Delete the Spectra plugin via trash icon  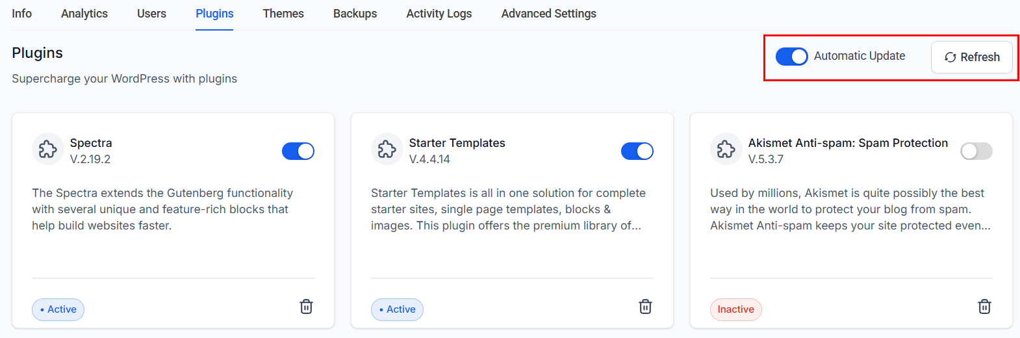(306, 307)
